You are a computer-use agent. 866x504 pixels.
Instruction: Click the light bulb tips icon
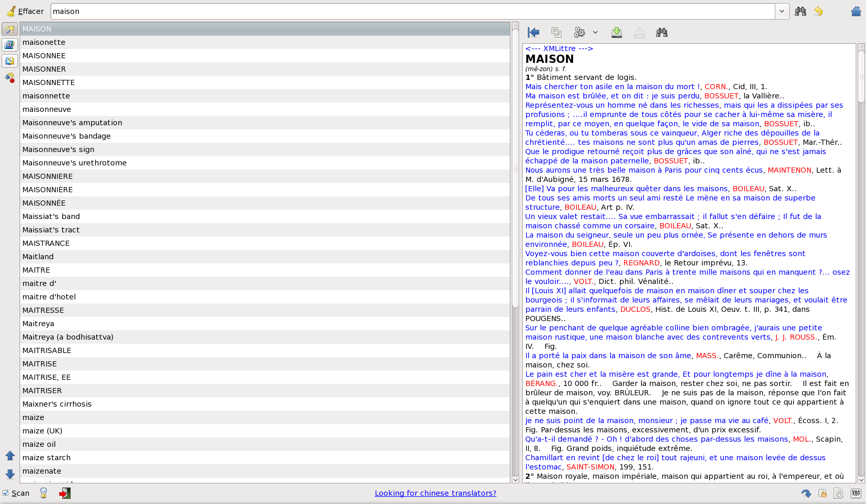[43, 493]
